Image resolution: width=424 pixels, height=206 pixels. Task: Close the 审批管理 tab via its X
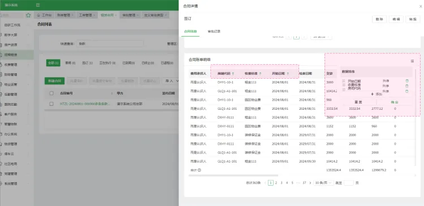[137, 15]
